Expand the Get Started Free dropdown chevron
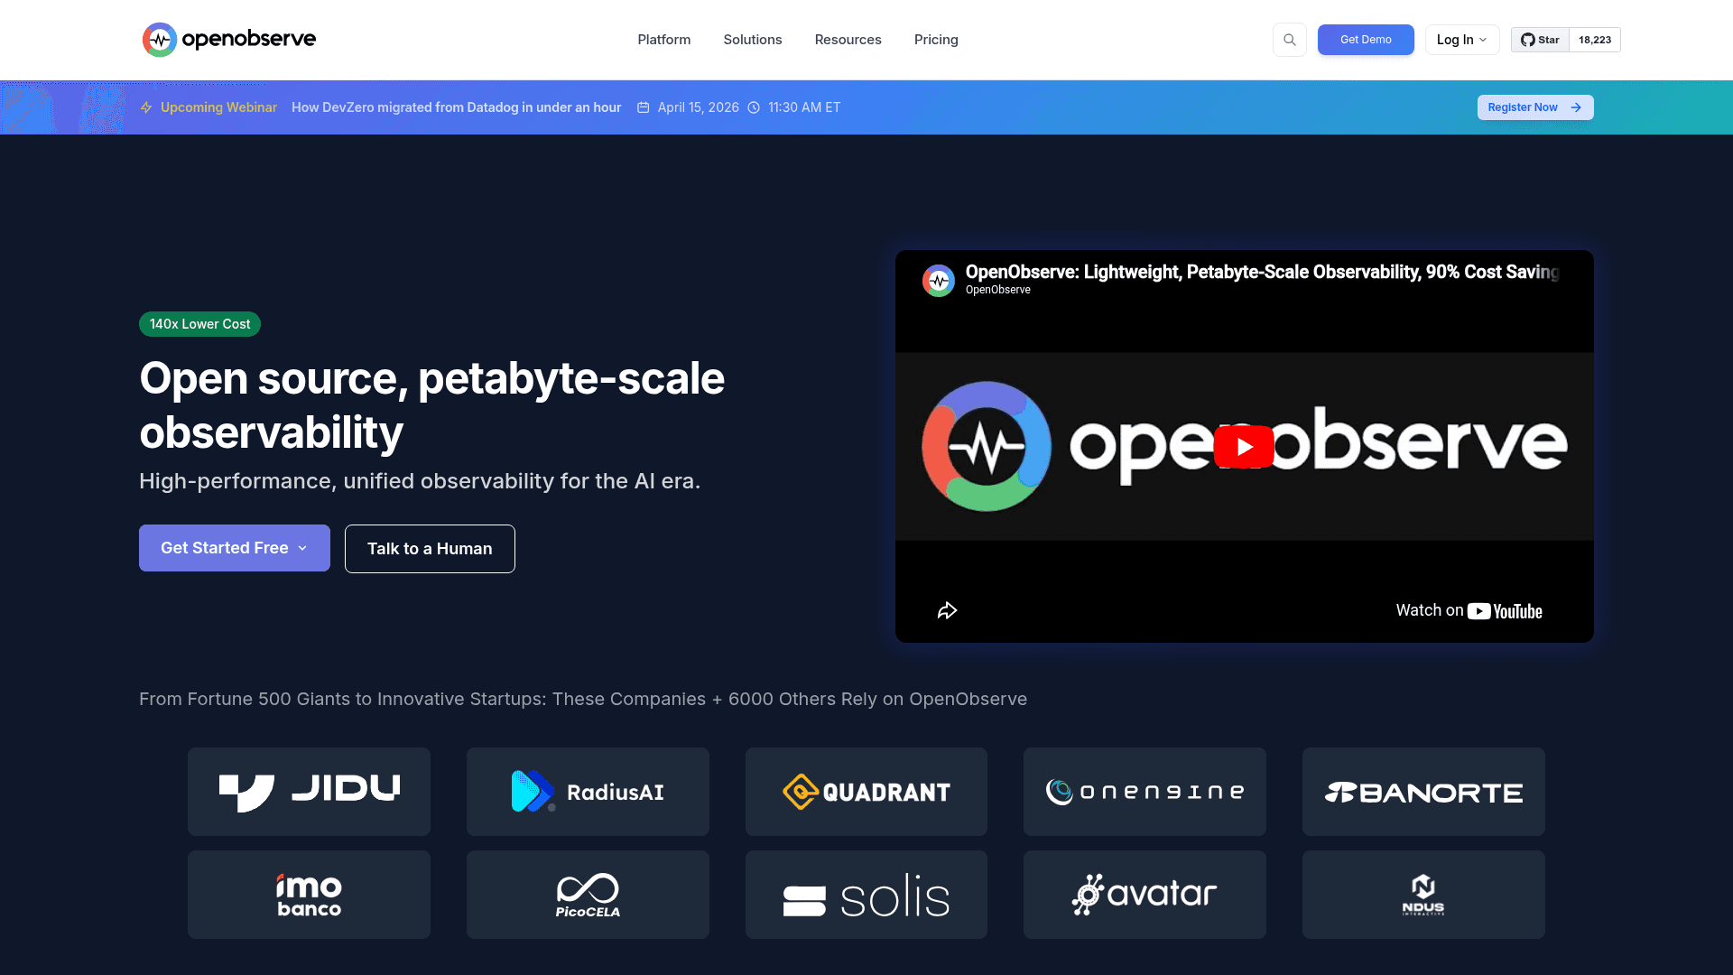This screenshot has width=1733, height=975. click(301, 548)
